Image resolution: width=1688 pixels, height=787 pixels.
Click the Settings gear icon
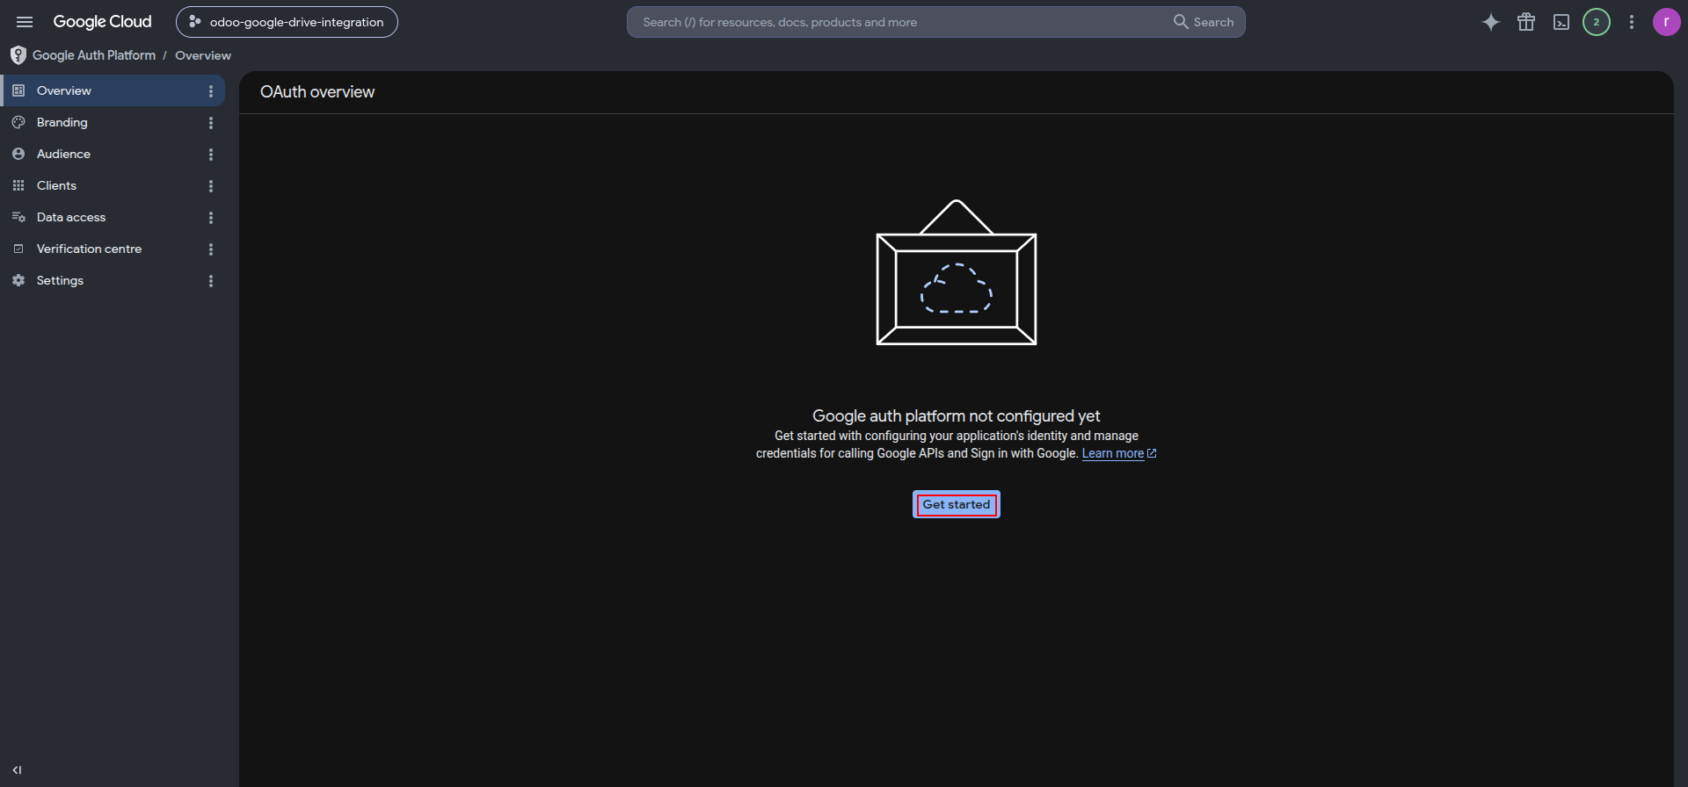pos(18,280)
